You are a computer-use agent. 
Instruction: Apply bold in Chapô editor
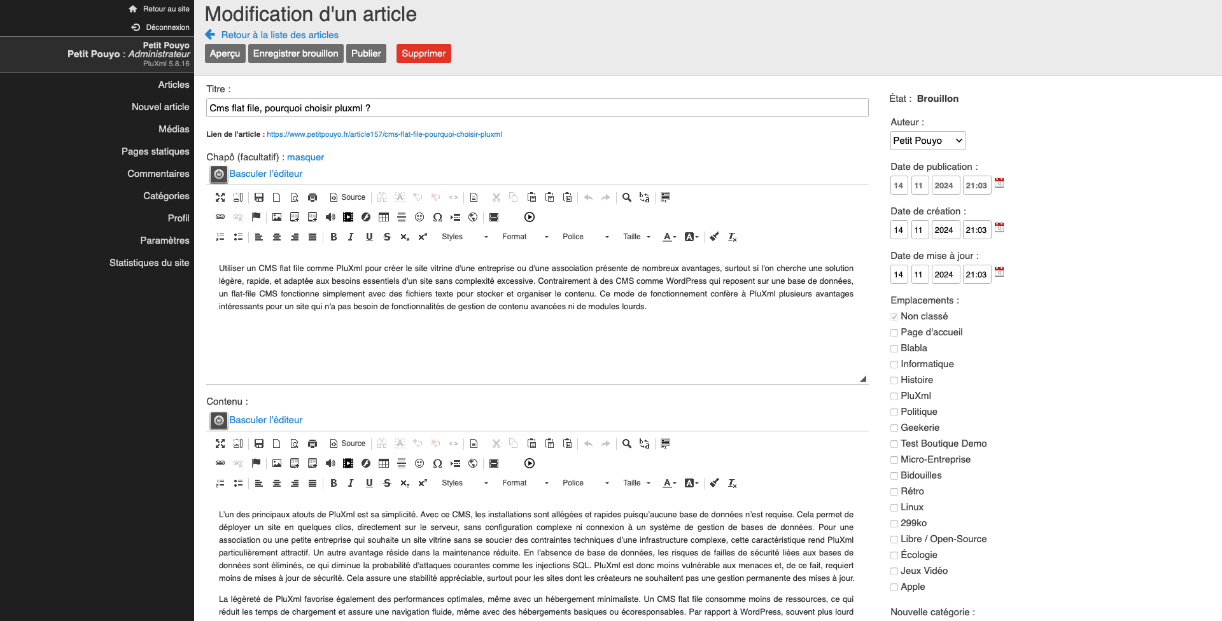point(334,237)
